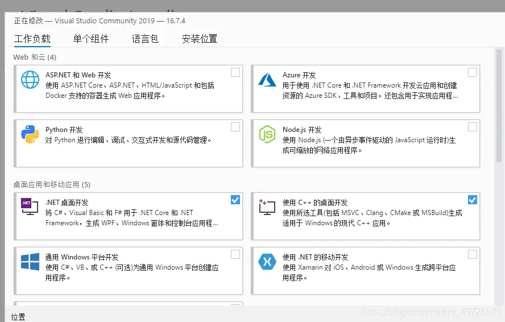Switch to the 工作负载 tab
Viewport: 505px width, 322px height.
pos(32,39)
